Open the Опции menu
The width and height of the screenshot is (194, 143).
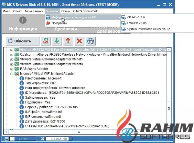tap(66, 11)
